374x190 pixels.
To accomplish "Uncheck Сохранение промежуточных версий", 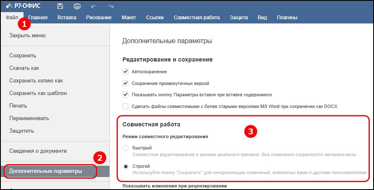I will tap(125, 83).
